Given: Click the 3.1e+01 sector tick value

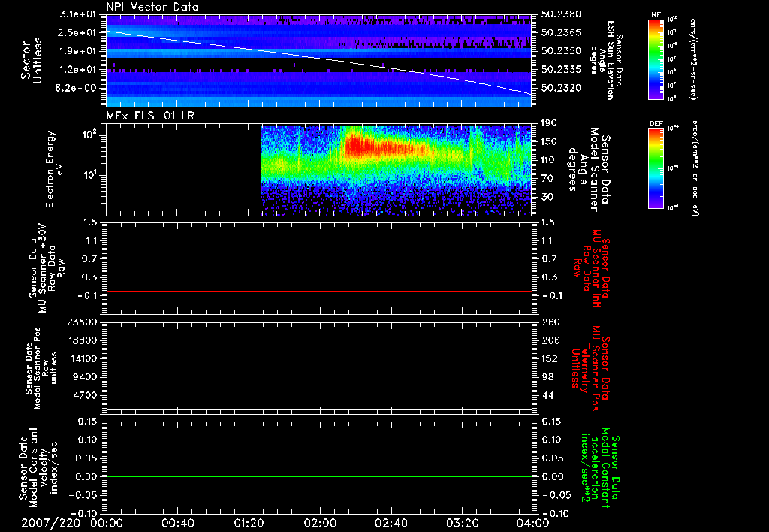Looking at the screenshot, I should [78, 14].
